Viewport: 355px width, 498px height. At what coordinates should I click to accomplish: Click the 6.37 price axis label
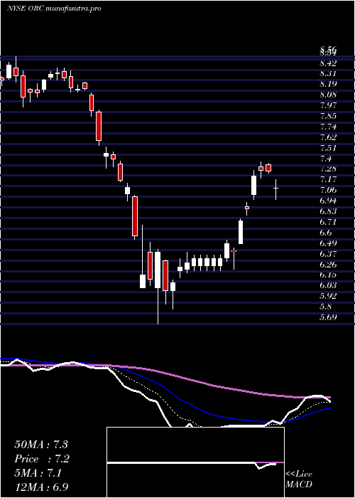(328, 254)
